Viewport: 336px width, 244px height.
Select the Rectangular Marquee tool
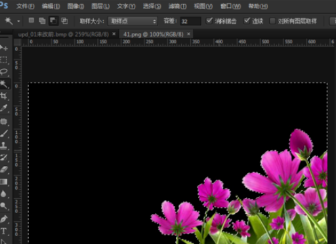(x=4, y=60)
